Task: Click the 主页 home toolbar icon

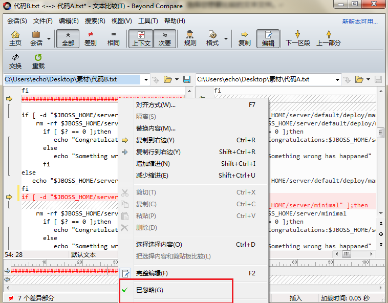Action: coord(15,38)
